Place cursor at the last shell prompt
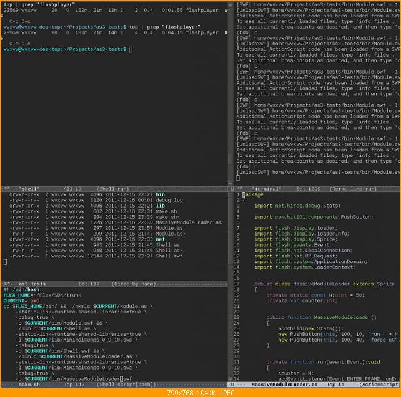The height and width of the screenshot is (397, 401). pos(131,49)
